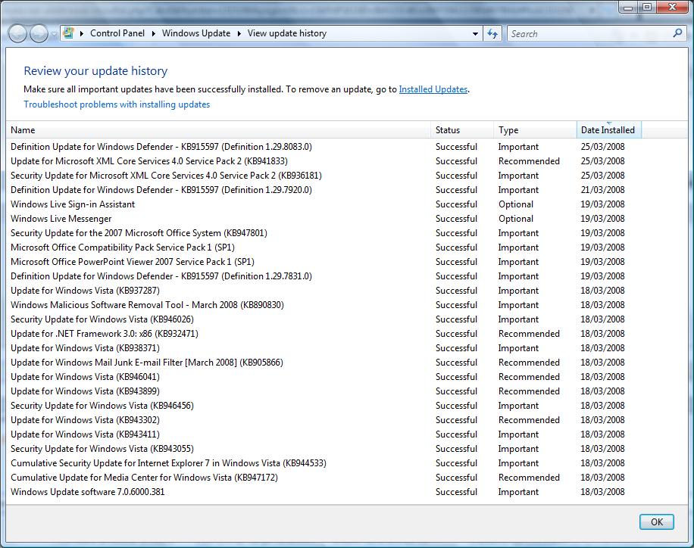Click the Control Panel icon in address bar
The width and height of the screenshot is (694, 548).
[68, 33]
